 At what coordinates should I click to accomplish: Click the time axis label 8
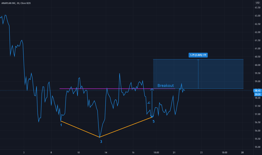coord(51,152)
